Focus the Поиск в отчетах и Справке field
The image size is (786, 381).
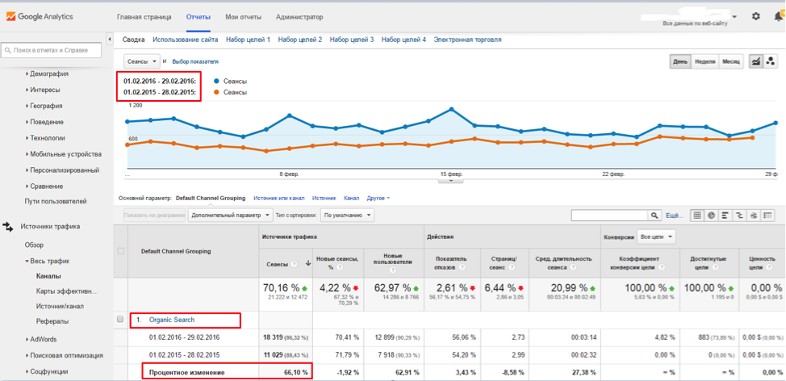[x=51, y=50]
